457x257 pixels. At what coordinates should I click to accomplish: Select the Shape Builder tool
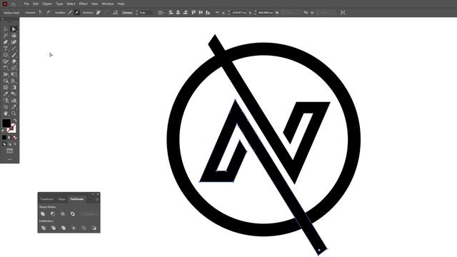tap(6, 81)
